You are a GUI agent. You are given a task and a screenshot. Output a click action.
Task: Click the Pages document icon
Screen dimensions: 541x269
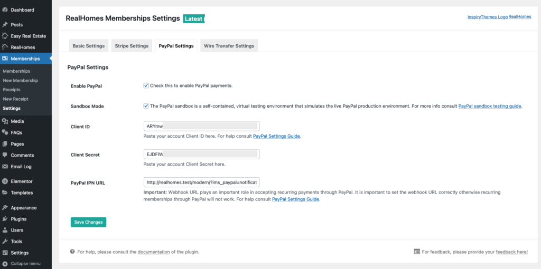point(5,144)
